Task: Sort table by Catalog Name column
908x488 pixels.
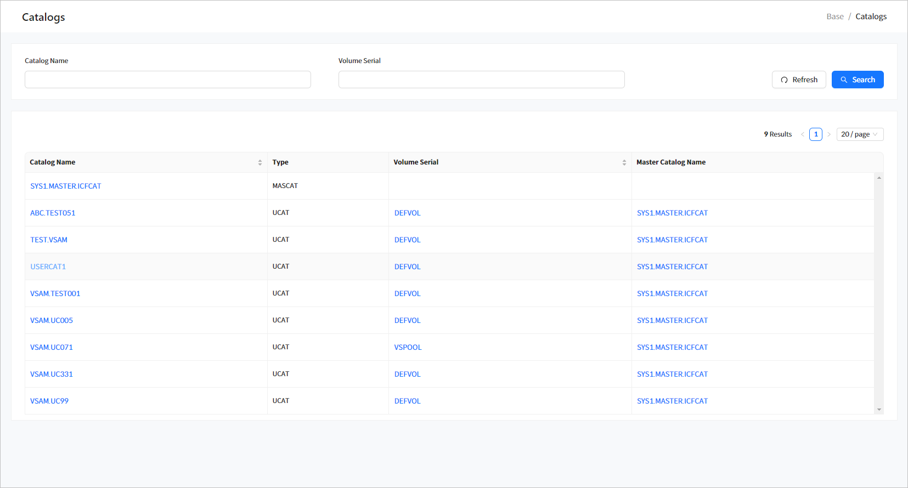Action: [260, 162]
